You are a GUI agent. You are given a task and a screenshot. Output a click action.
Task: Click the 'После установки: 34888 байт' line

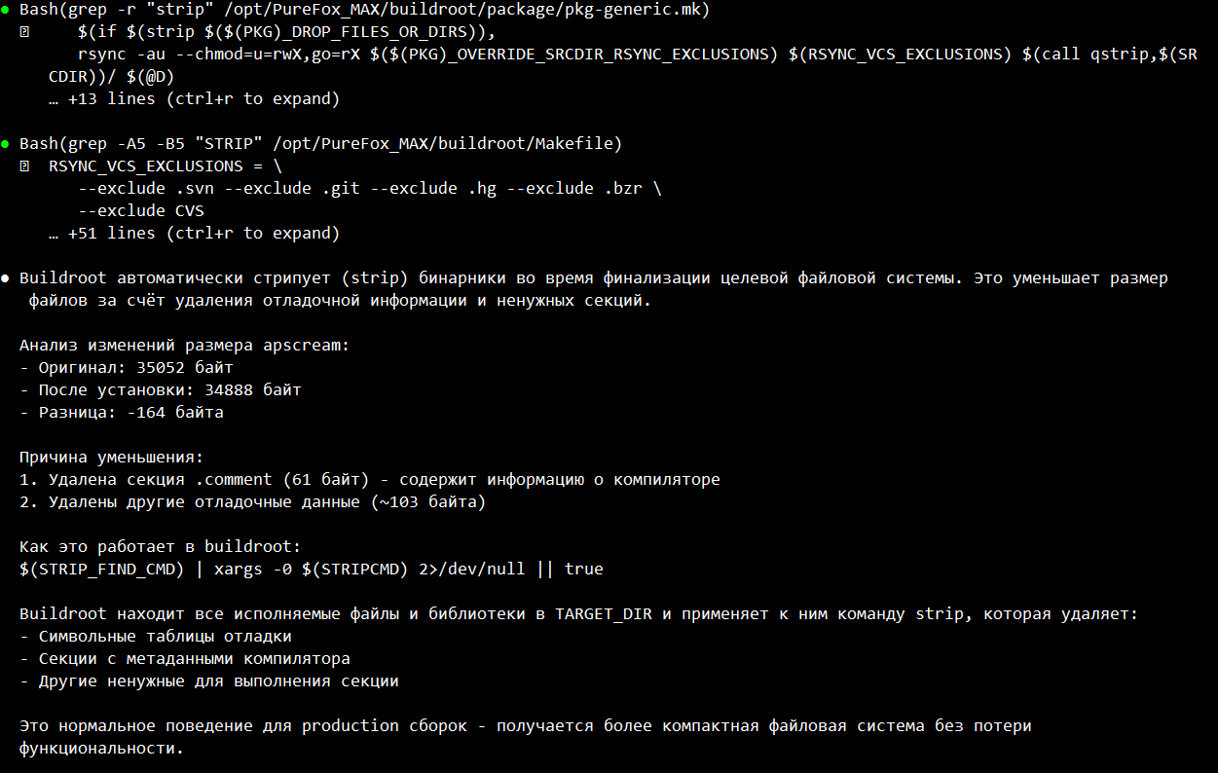[x=161, y=390]
